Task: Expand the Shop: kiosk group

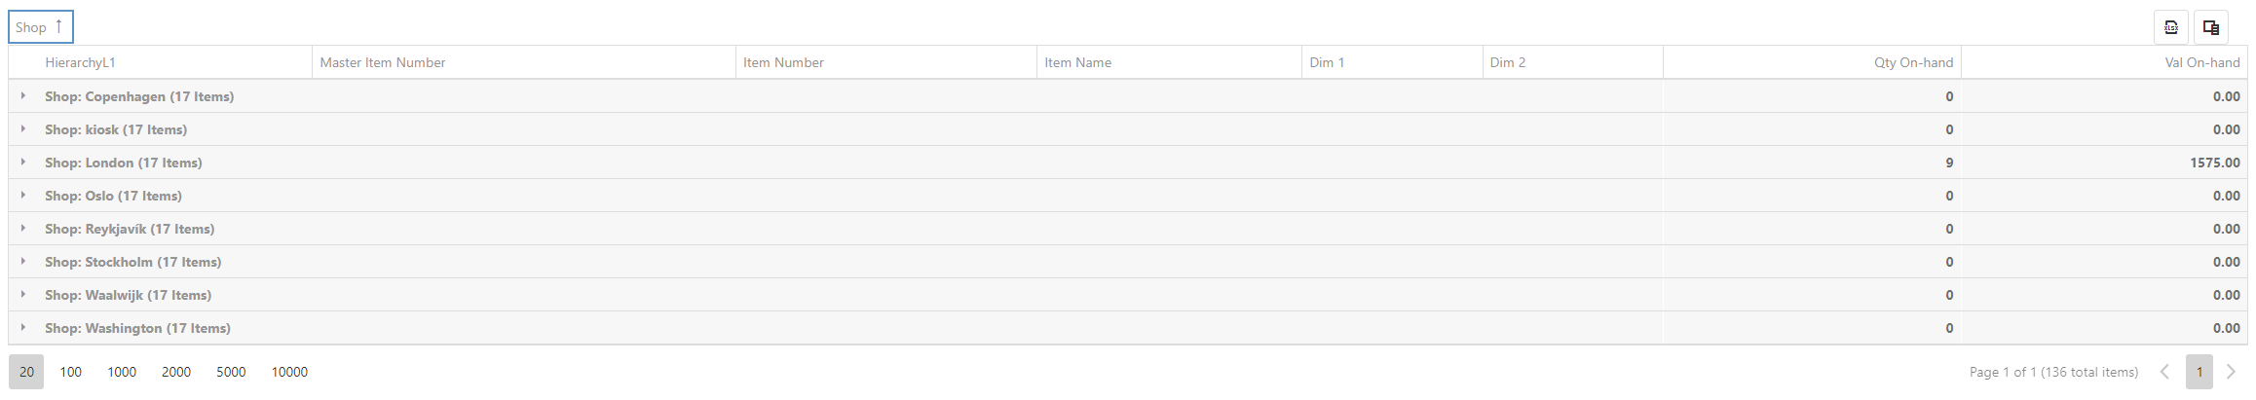Action: coord(22,129)
